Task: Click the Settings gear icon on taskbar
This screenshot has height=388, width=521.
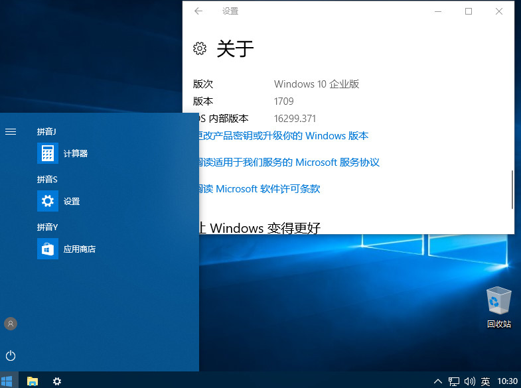Action: click(57, 381)
